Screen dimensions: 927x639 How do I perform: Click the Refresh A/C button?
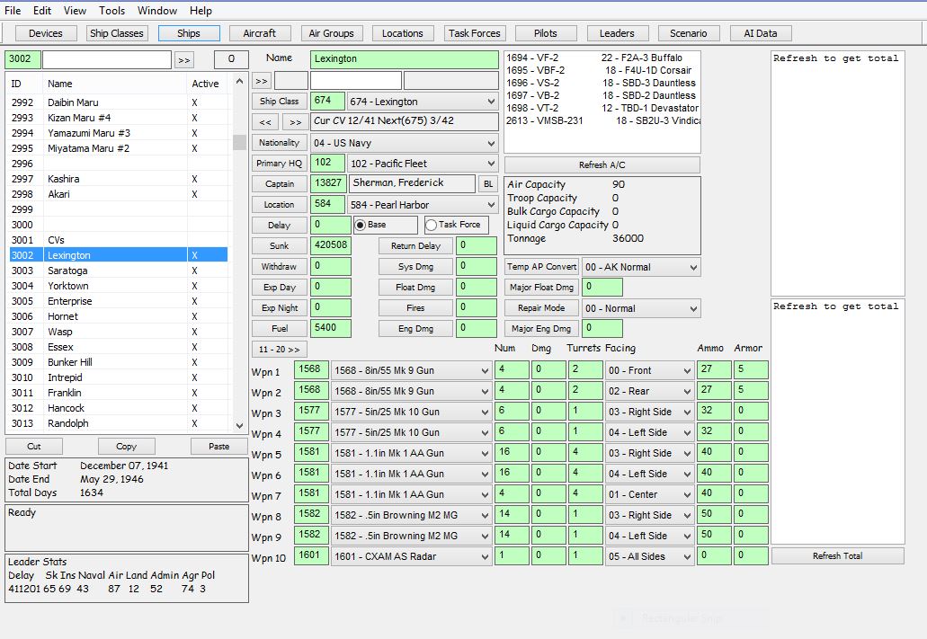pyautogui.click(x=602, y=165)
